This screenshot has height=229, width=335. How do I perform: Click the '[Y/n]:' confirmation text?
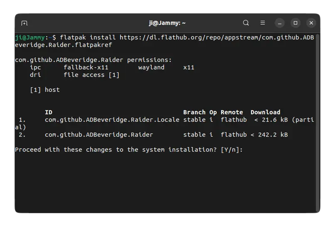[232, 150]
